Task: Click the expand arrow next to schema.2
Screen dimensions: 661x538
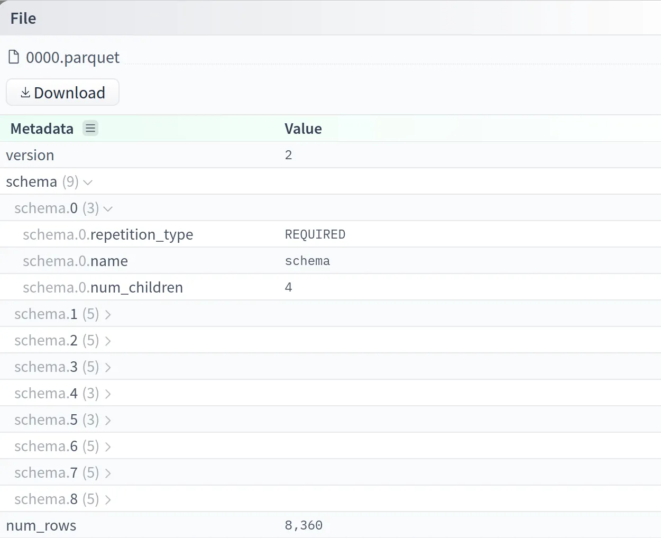Action: click(x=108, y=341)
